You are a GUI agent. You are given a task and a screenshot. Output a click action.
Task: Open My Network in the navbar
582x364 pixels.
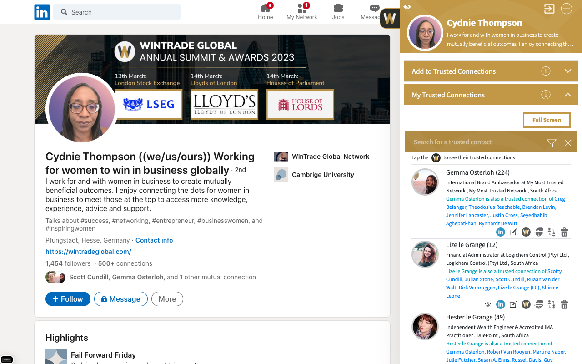[302, 12]
